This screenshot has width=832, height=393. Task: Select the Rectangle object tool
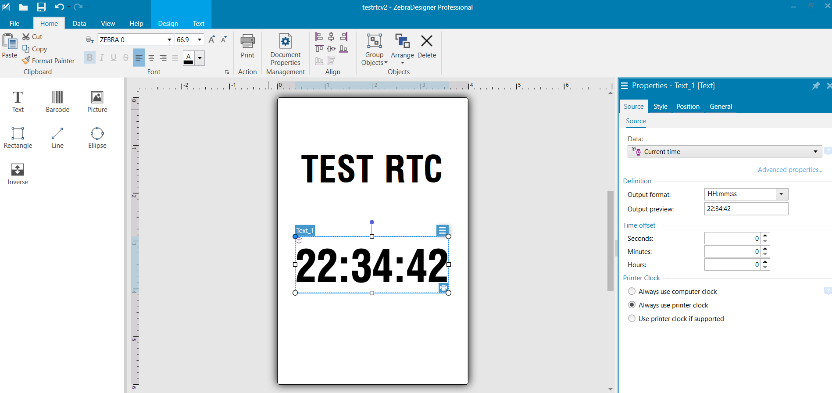(18, 138)
